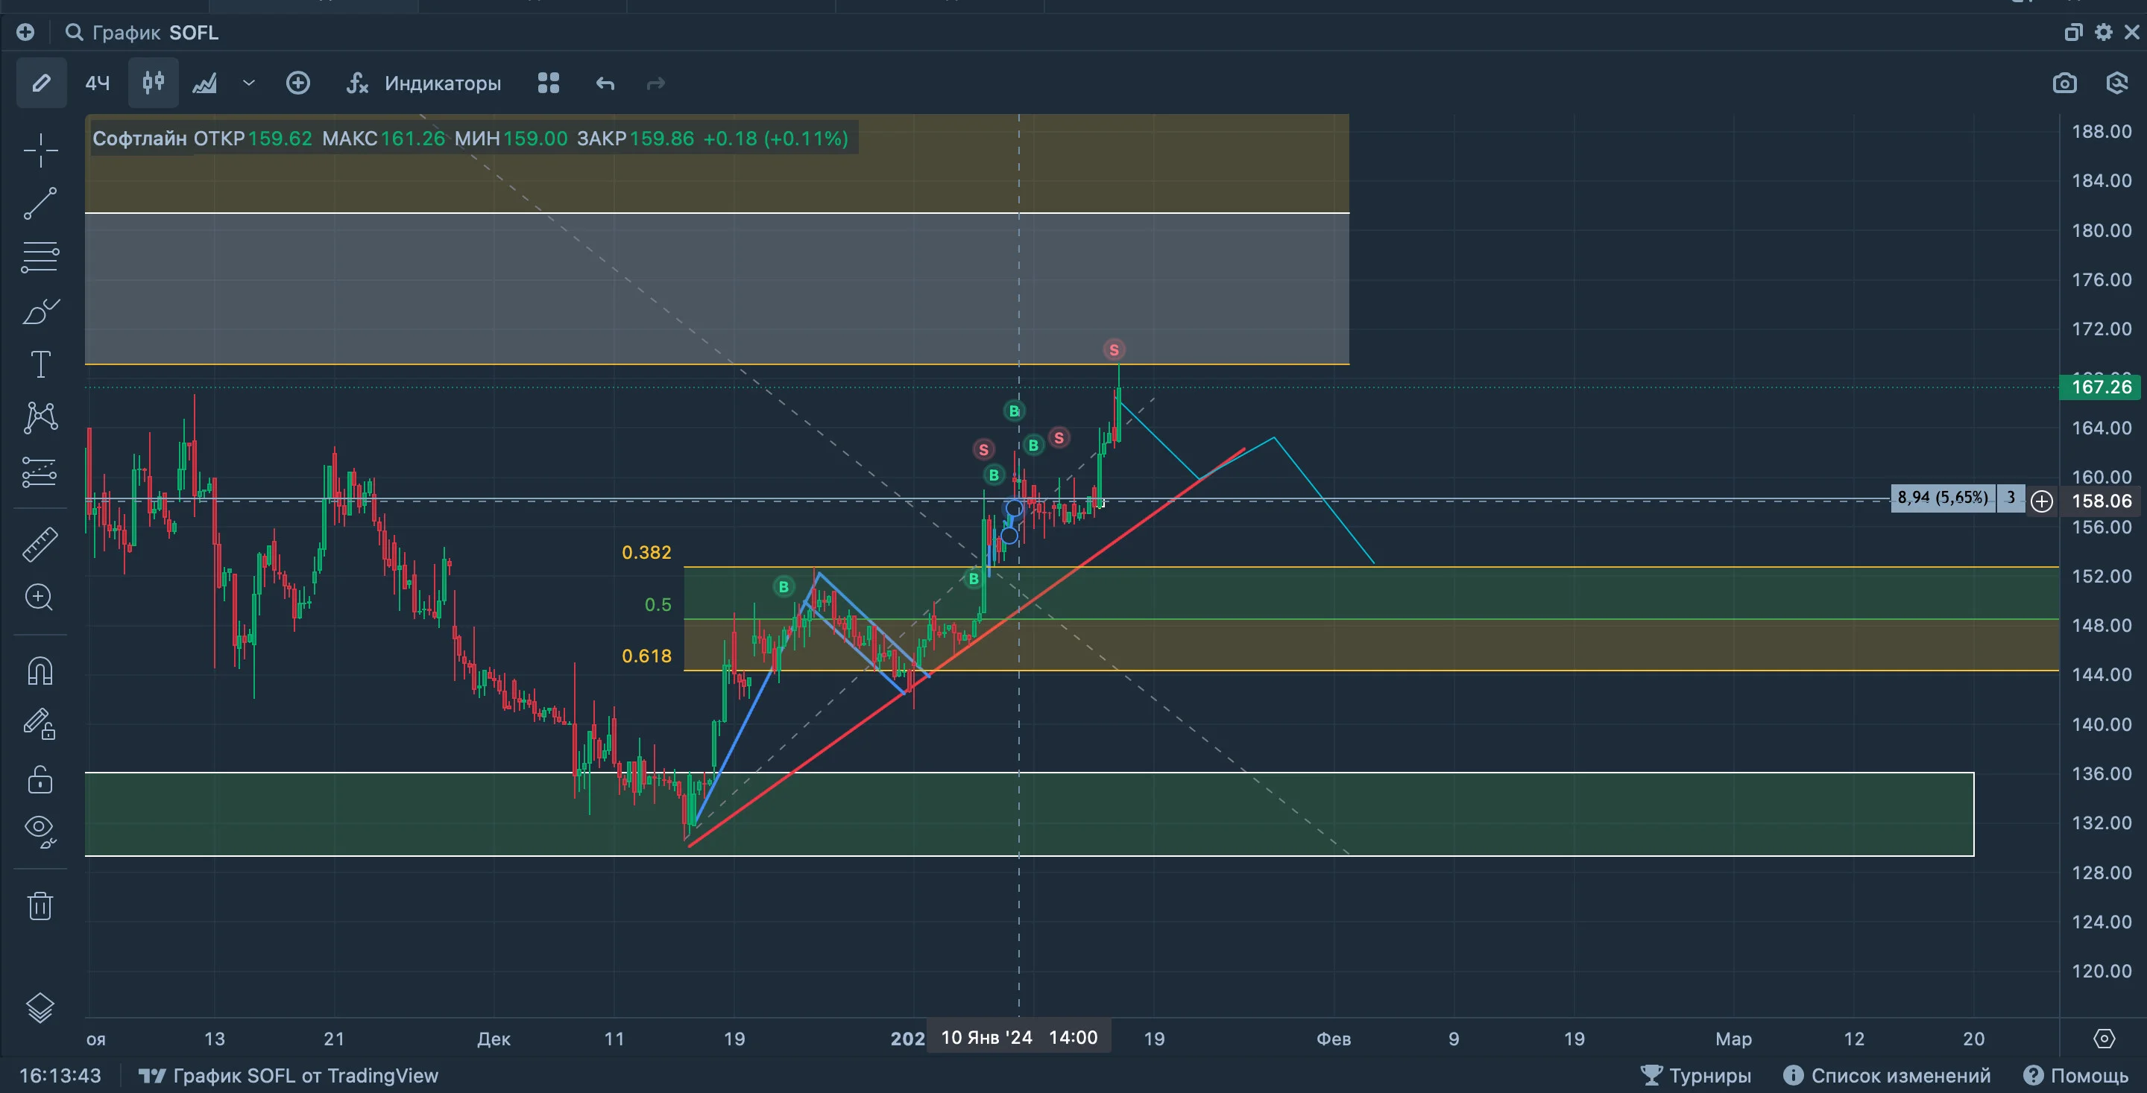Click the 167.26 current price label

click(2102, 387)
